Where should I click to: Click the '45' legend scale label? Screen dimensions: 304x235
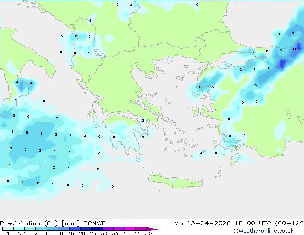coord(138,233)
